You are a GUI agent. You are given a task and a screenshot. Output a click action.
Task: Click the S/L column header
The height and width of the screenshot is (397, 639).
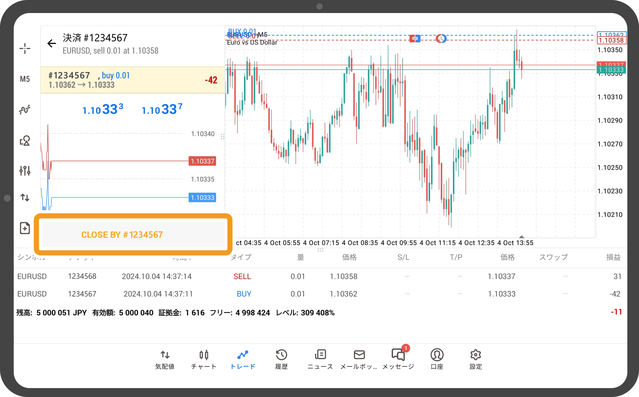403,257
